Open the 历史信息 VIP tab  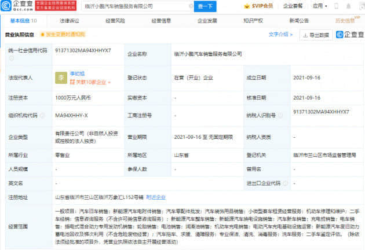pos(347,20)
